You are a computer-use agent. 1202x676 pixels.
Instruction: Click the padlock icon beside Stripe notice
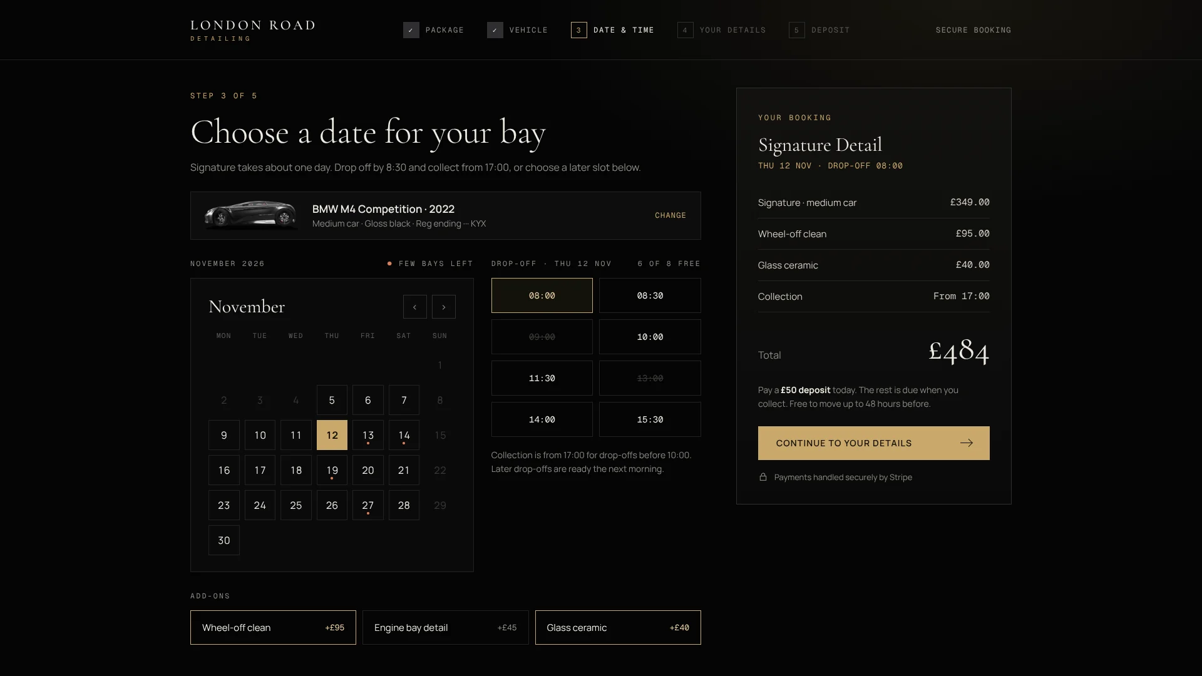pyautogui.click(x=763, y=477)
